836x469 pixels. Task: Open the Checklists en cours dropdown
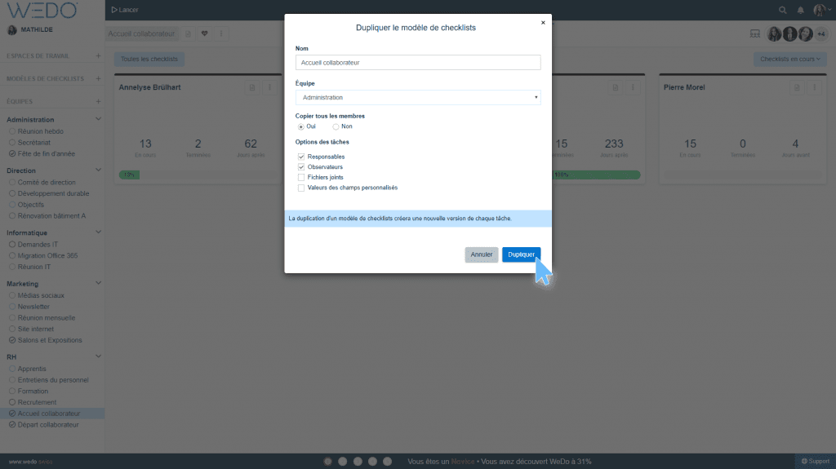coord(789,60)
